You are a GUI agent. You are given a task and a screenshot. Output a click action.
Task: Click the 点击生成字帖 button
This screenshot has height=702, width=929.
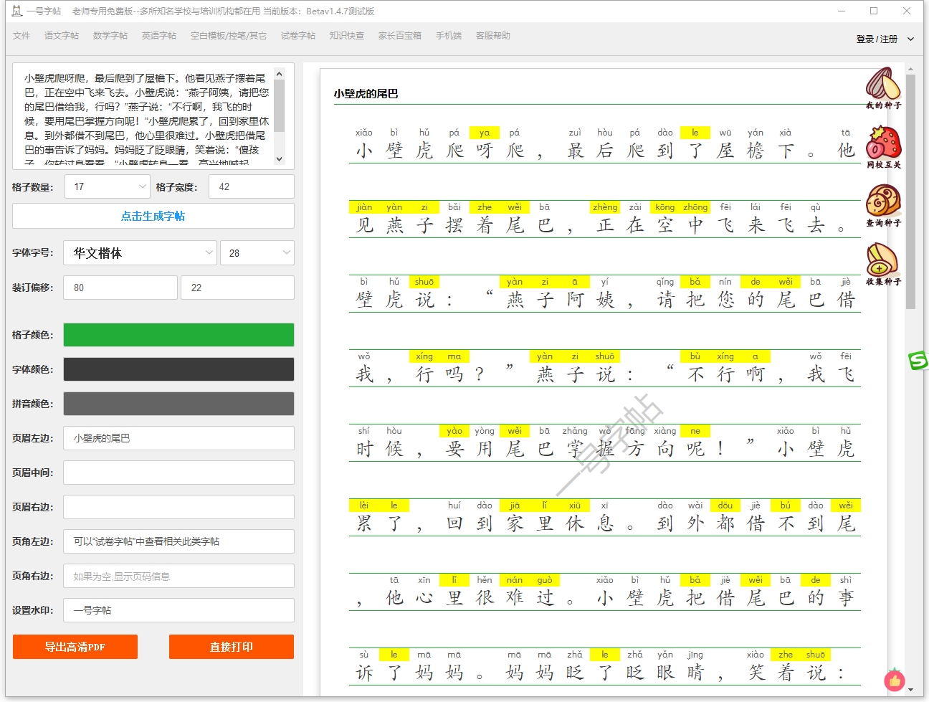153,216
